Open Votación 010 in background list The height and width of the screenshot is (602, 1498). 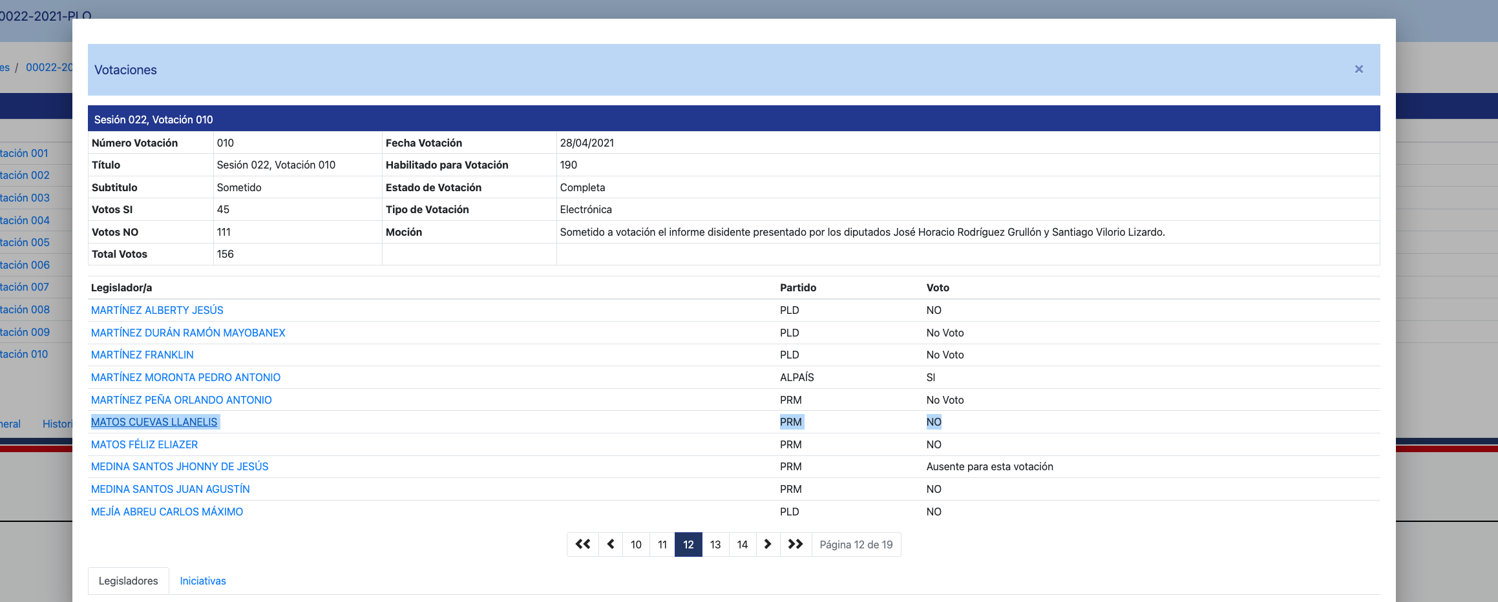tap(24, 354)
